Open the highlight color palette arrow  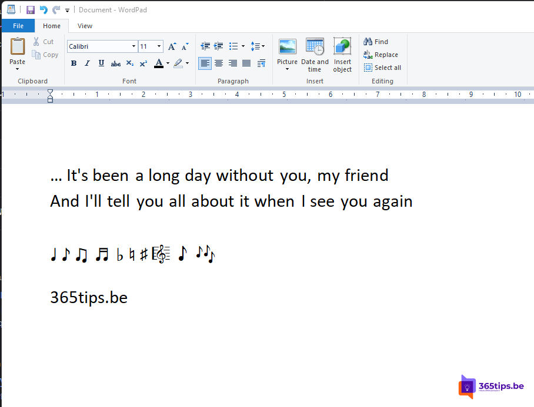pyautogui.click(x=187, y=63)
